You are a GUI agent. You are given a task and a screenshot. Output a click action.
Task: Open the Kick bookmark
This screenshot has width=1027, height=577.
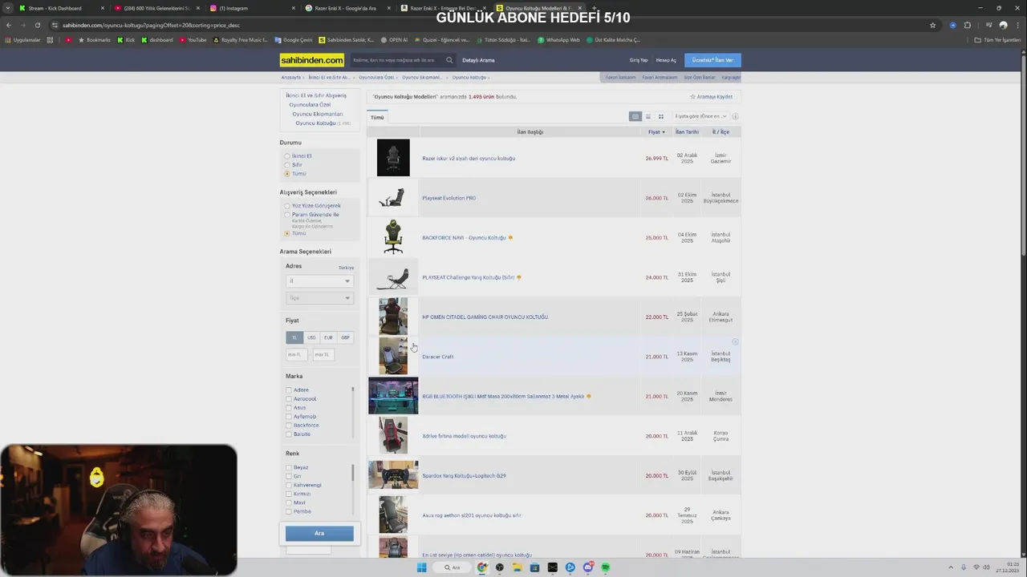pos(126,40)
